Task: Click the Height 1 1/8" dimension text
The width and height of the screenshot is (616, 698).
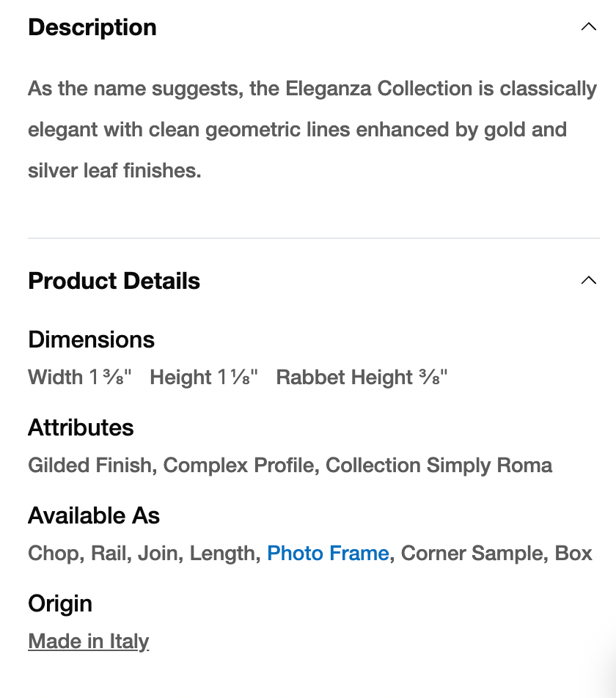Action: [x=204, y=377]
